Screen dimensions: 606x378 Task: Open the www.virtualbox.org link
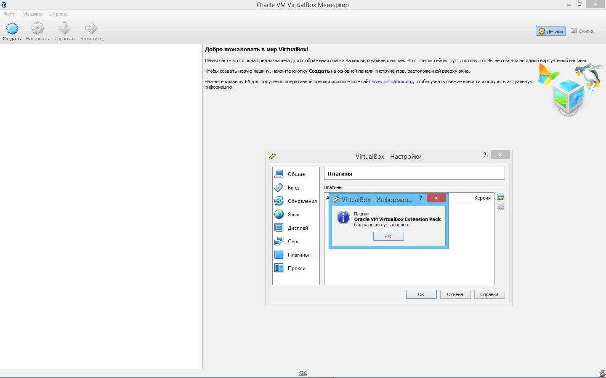(x=392, y=81)
